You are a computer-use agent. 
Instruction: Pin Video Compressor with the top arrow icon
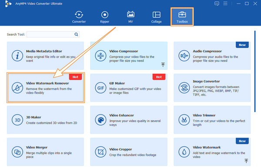[x=163, y=65]
